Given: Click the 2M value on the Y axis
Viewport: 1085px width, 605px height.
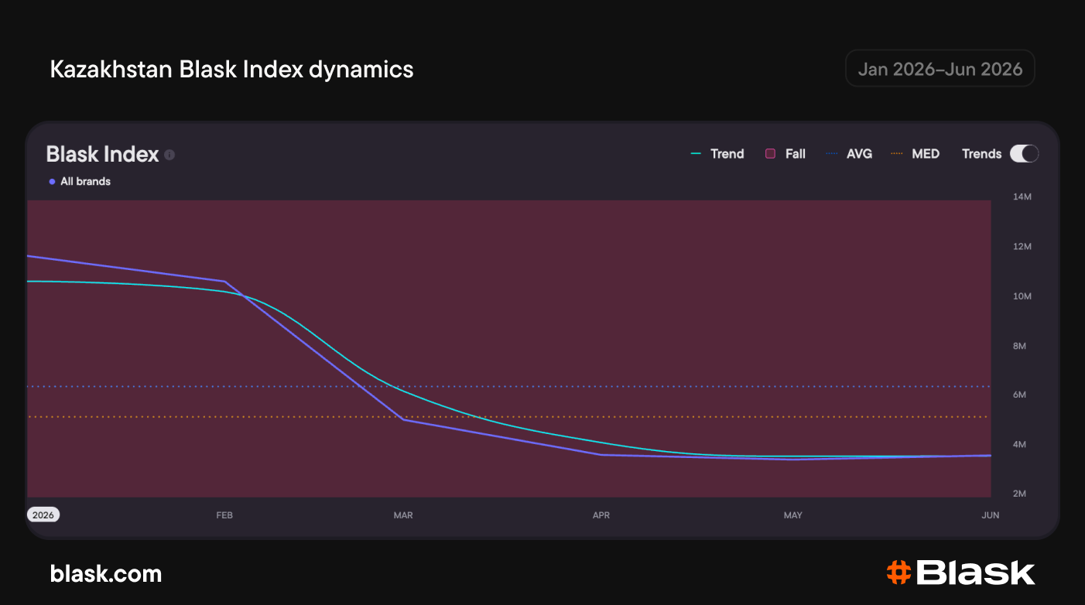Looking at the screenshot, I should [x=1020, y=494].
